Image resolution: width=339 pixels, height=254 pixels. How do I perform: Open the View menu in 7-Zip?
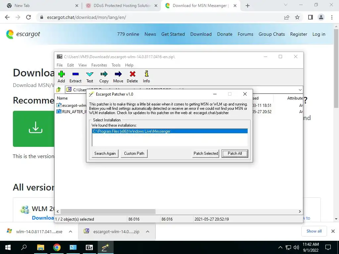(x=82, y=65)
